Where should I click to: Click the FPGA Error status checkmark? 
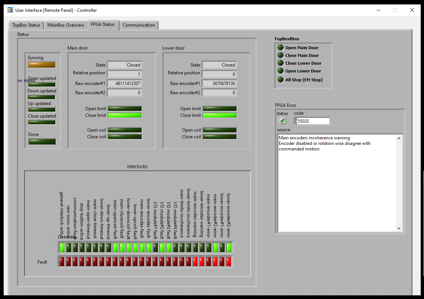(x=282, y=121)
